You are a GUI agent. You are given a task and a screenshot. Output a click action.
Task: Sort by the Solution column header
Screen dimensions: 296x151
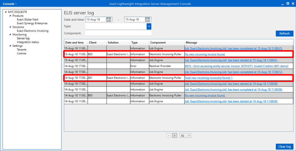click(118, 43)
